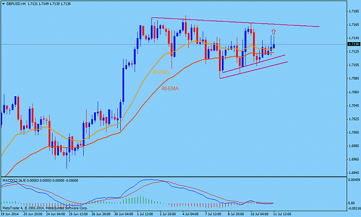Click the 1.7045 price axis label

354,105
